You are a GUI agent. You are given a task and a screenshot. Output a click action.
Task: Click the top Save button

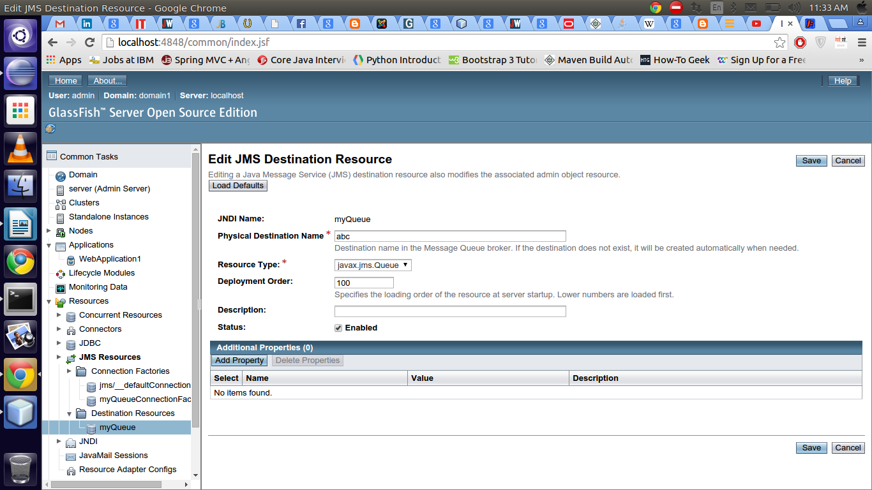click(x=811, y=161)
